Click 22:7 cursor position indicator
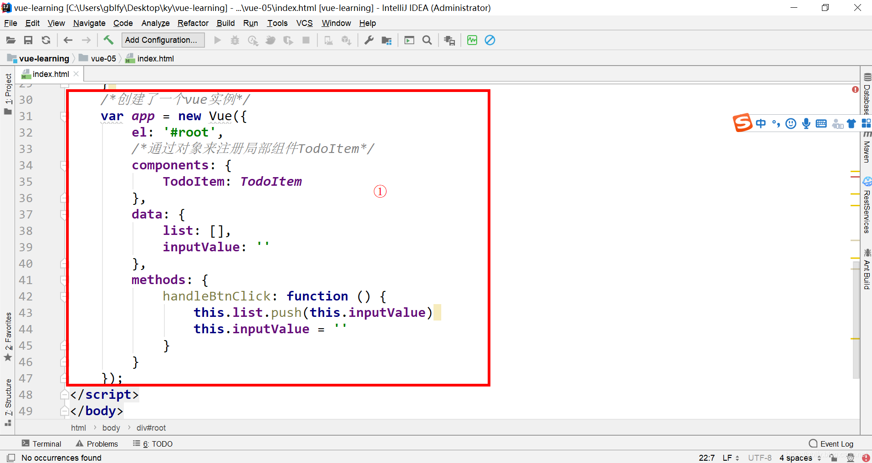Viewport: 872px width, 463px height. pos(707,458)
